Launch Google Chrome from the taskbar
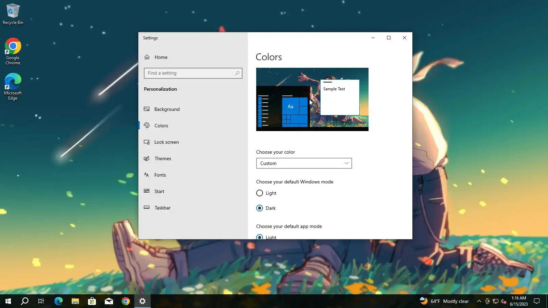This screenshot has width=548, height=308. click(126, 301)
